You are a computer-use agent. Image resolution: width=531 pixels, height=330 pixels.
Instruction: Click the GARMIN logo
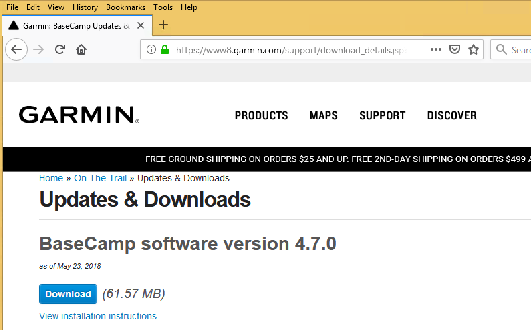[x=79, y=115]
